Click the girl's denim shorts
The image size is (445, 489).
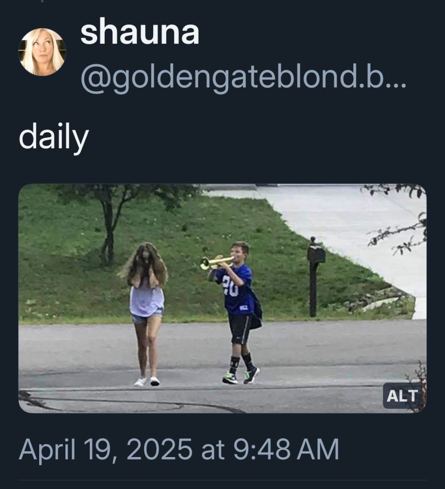(x=147, y=317)
